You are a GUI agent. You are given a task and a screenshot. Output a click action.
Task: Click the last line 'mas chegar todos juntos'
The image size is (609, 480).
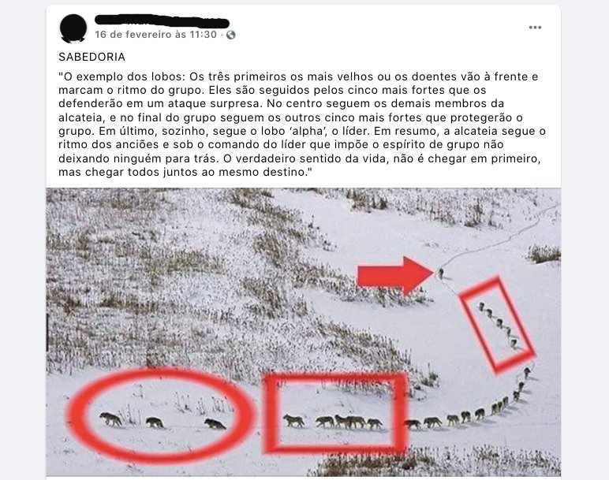pos(185,172)
